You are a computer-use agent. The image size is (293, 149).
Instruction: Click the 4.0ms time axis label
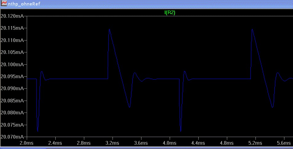170,143
